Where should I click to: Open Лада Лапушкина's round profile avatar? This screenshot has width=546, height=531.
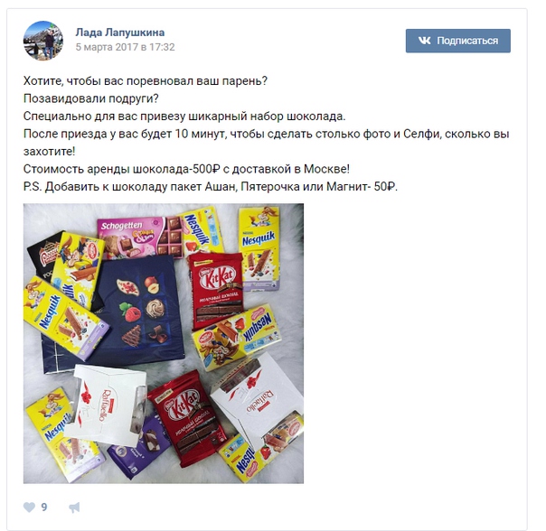click(43, 40)
